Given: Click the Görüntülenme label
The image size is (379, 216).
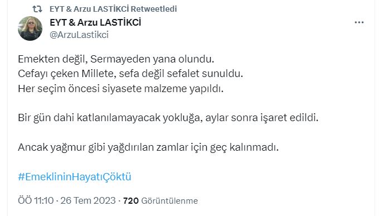Looking at the screenshot, I should (x=169, y=201).
